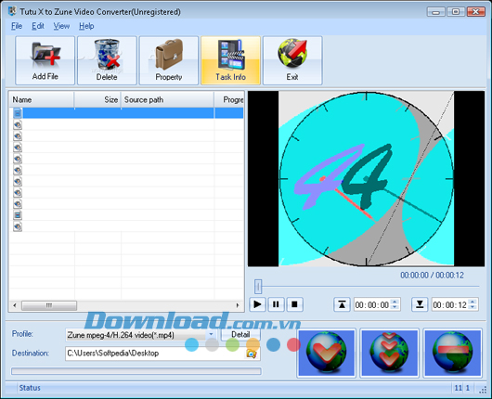Stop the video preview
The height and width of the screenshot is (399, 492).
pos(294,304)
